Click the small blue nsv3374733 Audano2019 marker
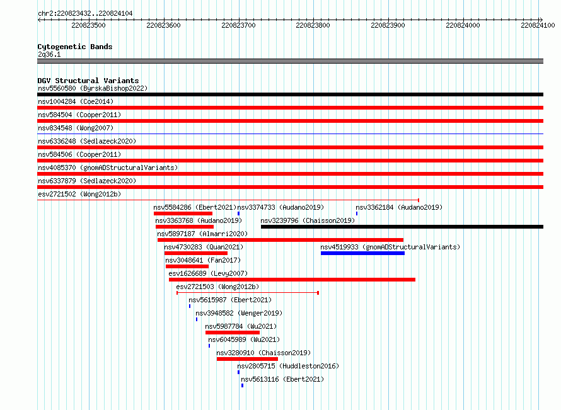561x410 pixels. 239,214
